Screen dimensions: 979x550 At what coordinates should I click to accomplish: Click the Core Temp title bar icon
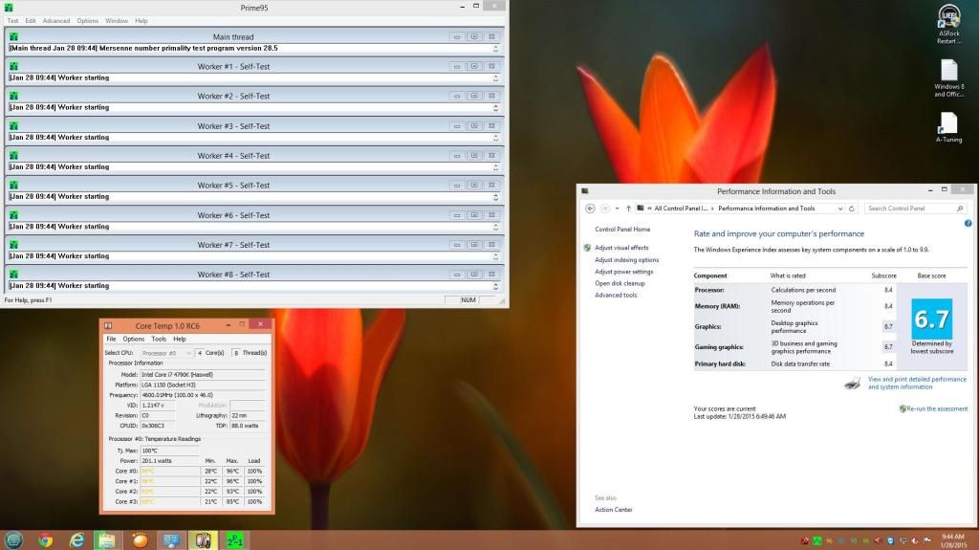point(108,325)
